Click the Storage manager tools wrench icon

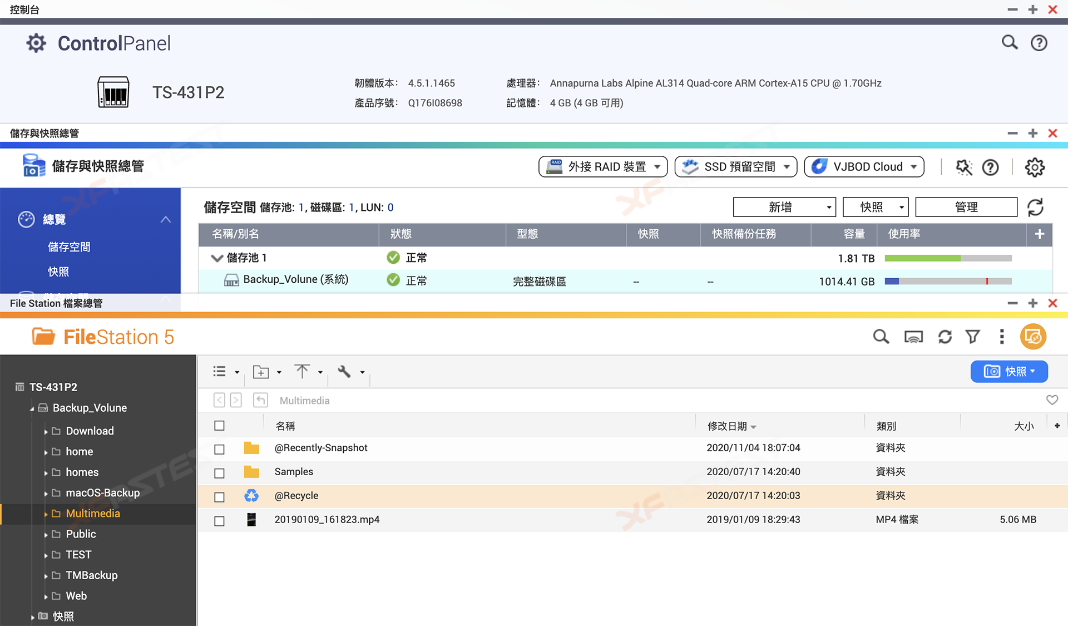coord(963,167)
